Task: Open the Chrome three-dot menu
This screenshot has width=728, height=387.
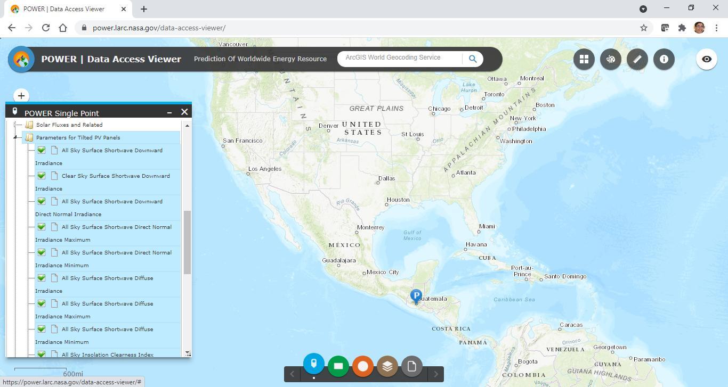Action: coord(716,28)
